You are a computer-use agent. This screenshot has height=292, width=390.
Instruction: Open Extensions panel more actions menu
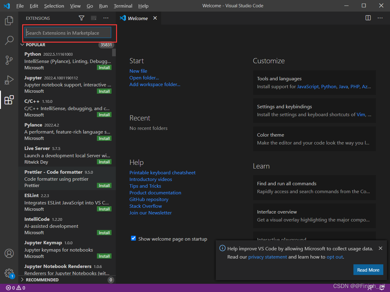[106, 18]
